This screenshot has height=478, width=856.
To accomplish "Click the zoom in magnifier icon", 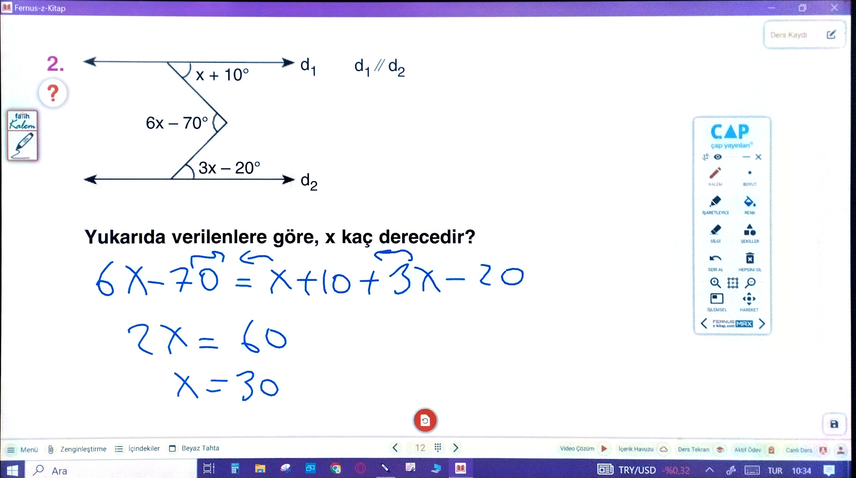I will (x=715, y=283).
